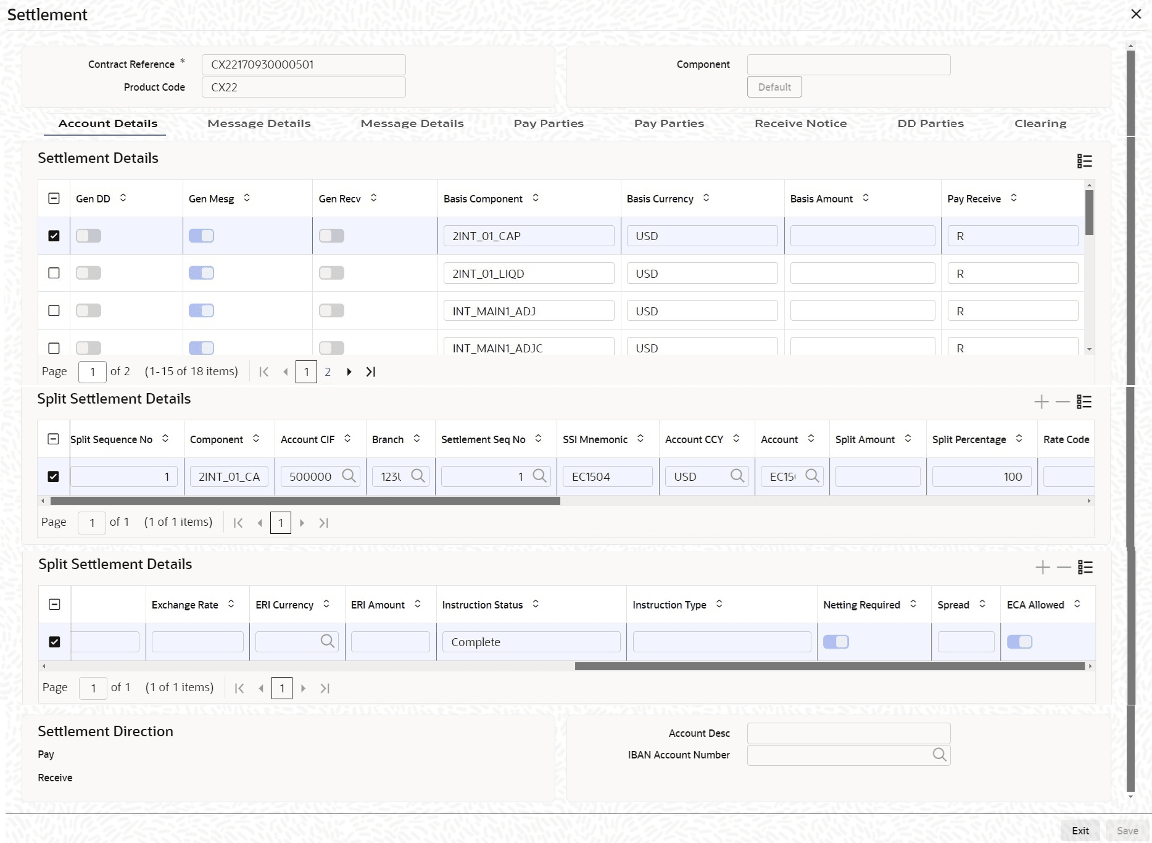1152x843 pixels.
Task: Open Branch lookup search icon
Action: [418, 476]
